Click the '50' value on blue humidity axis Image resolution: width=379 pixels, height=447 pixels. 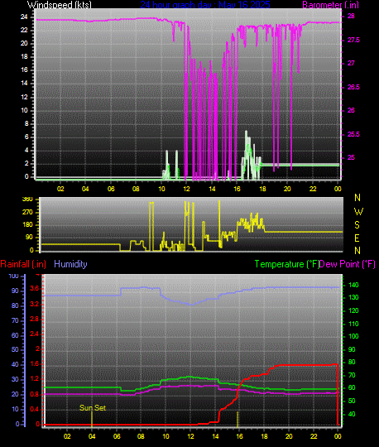click(x=15, y=350)
